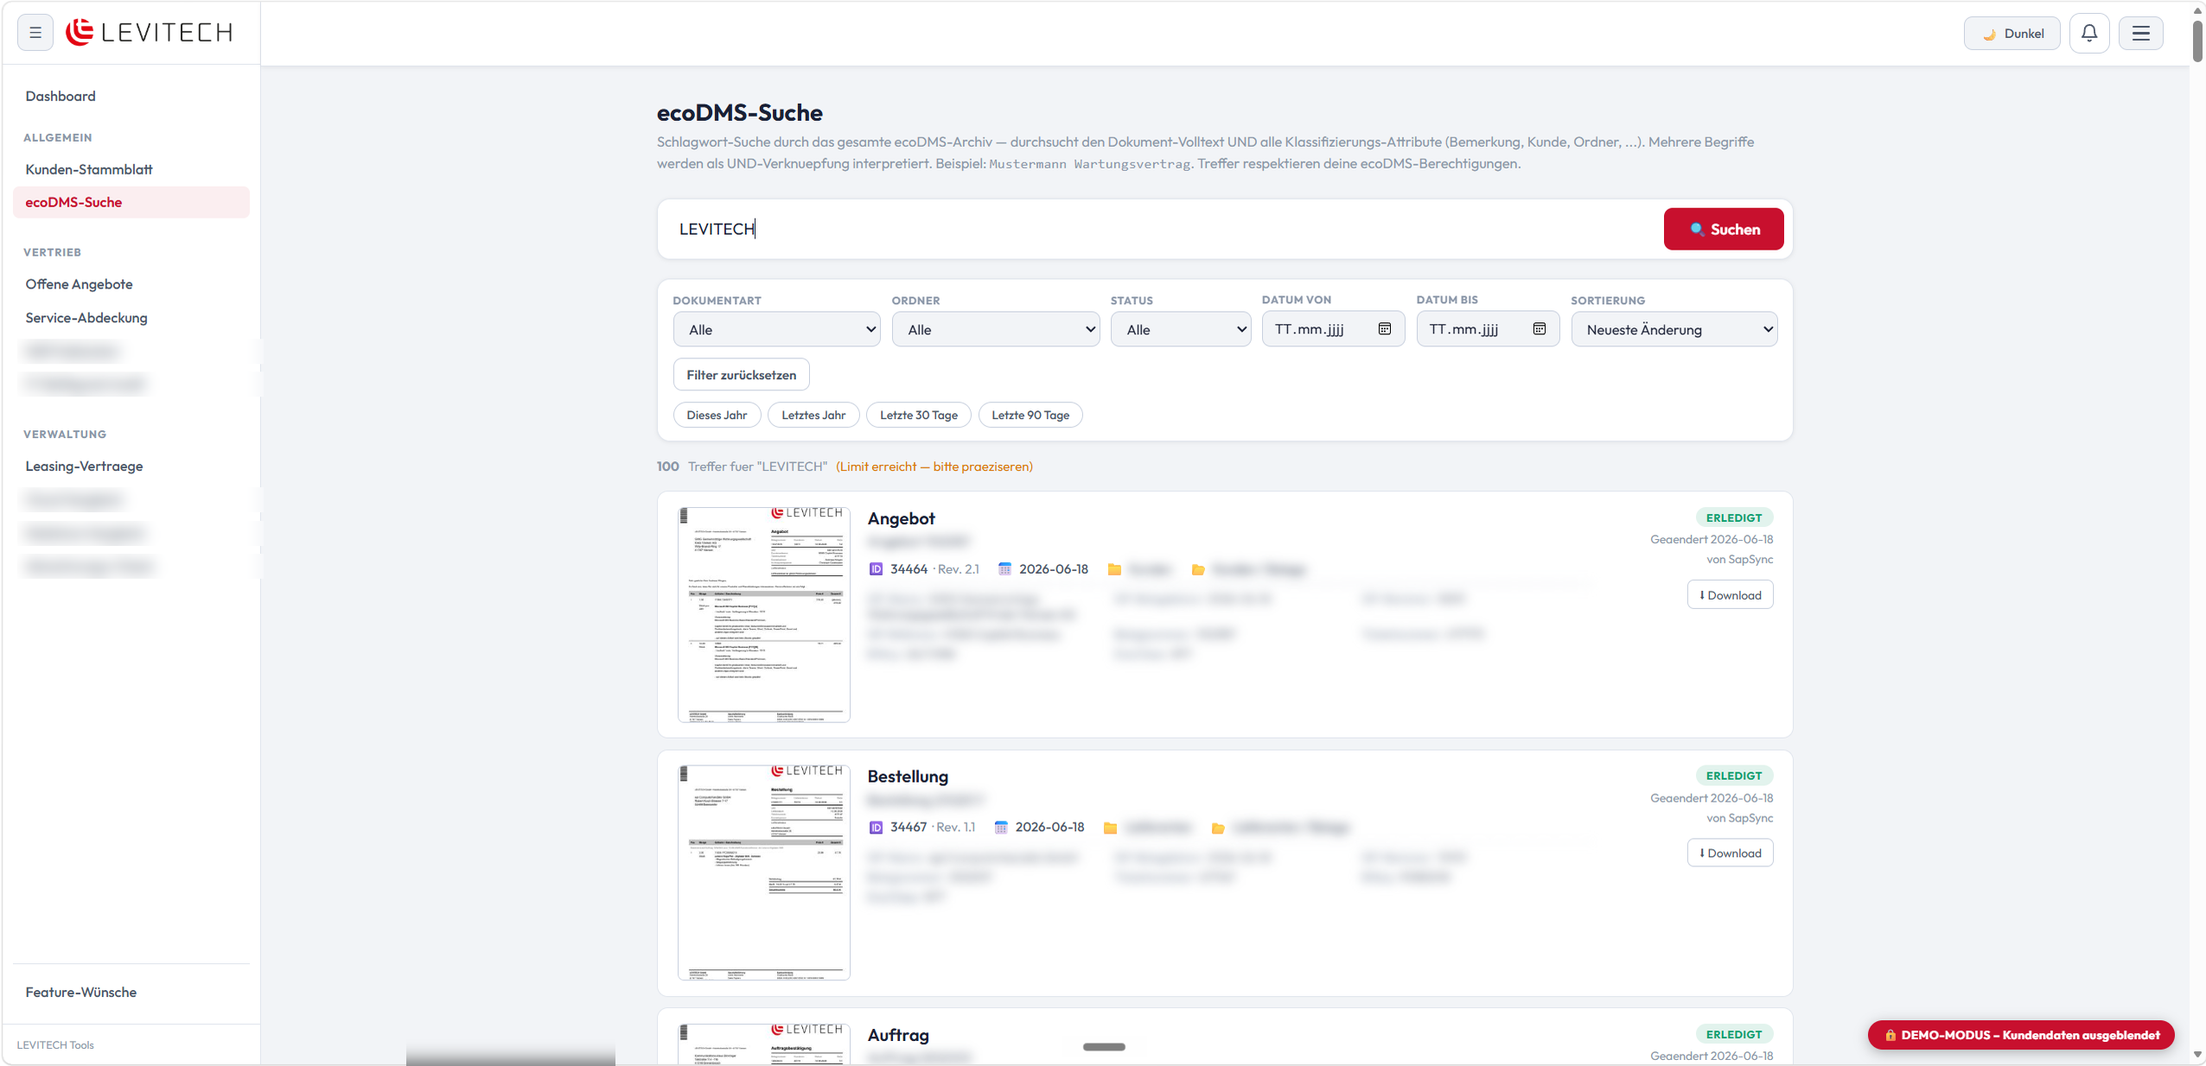The height and width of the screenshot is (1066, 2206).
Task: Click first folder icon in Bestellung row
Action: coord(1111,828)
